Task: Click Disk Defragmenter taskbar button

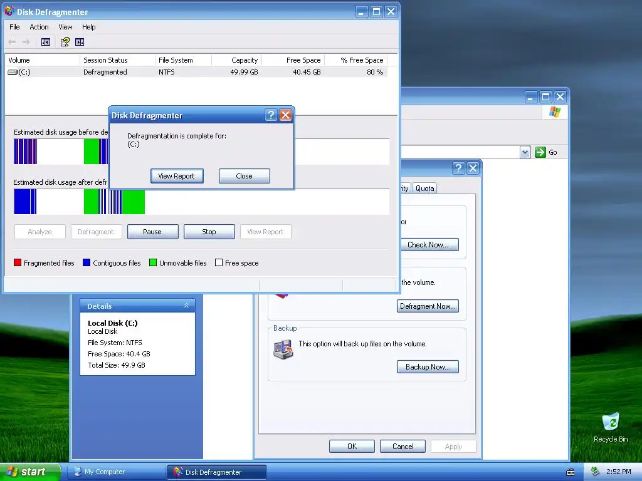Action: 217,472
